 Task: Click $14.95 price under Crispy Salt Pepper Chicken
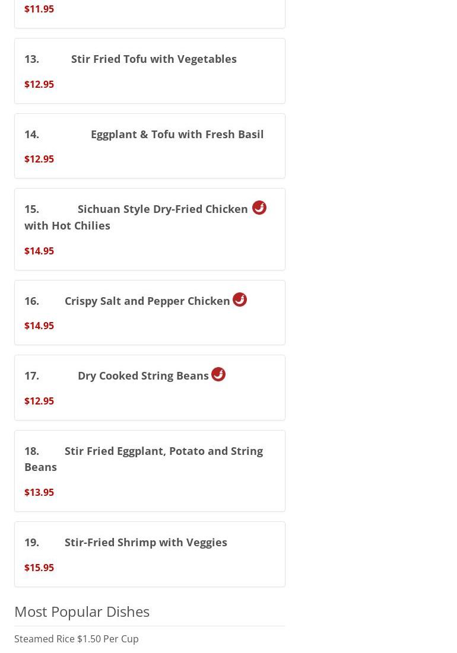pos(39,326)
